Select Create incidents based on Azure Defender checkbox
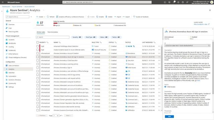This screenshot has height=120, width=214. click(x=37, y=50)
